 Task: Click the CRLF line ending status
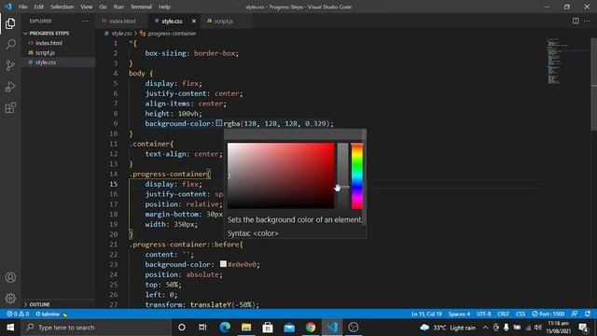[503, 314]
